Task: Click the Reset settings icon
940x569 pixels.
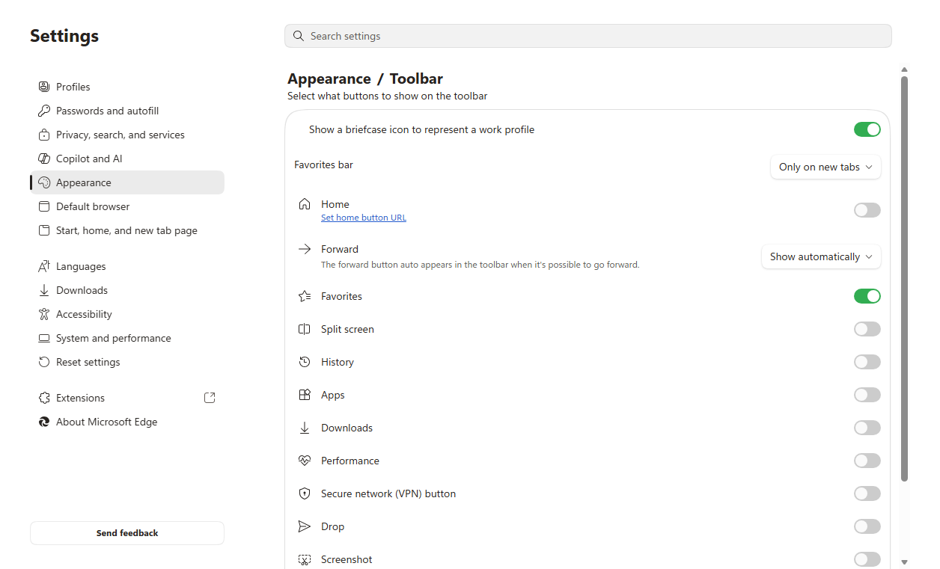Action: (43, 362)
